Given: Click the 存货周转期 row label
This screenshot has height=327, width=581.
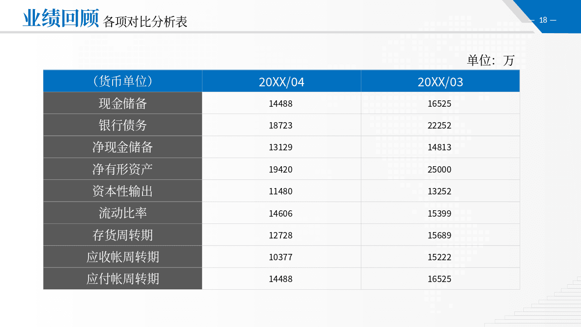Looking at the screenshot, I should click(123, 235).
